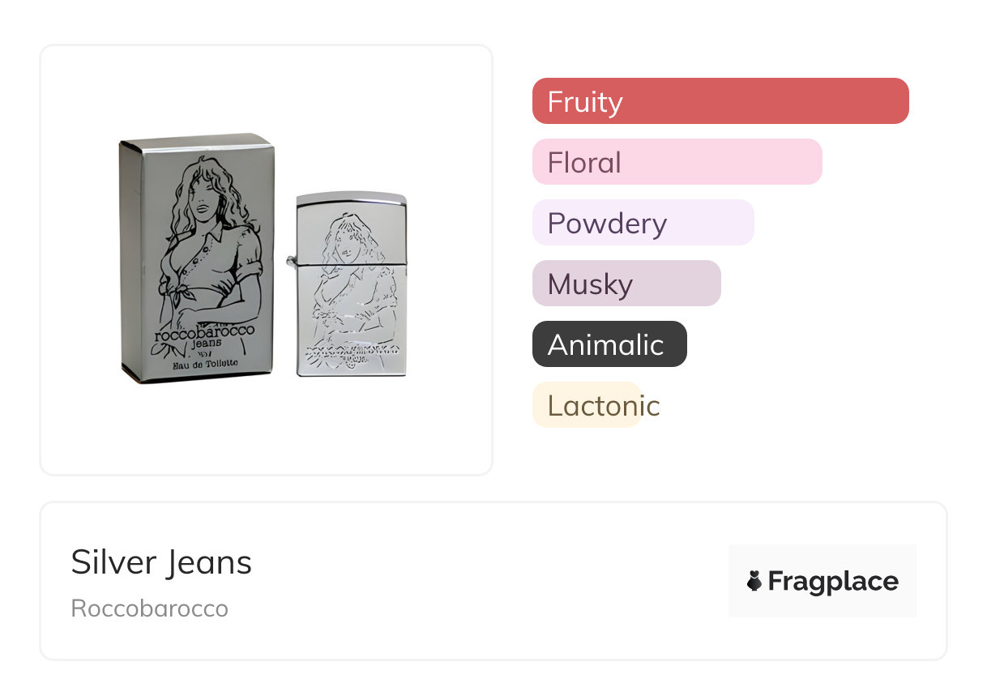Select the Lactonic accord bar
987x700 pixels.
coord(587,405)
